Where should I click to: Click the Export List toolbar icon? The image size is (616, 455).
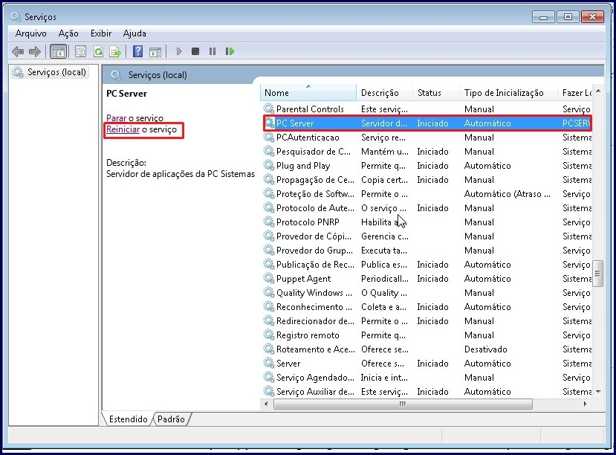(115, 51)
